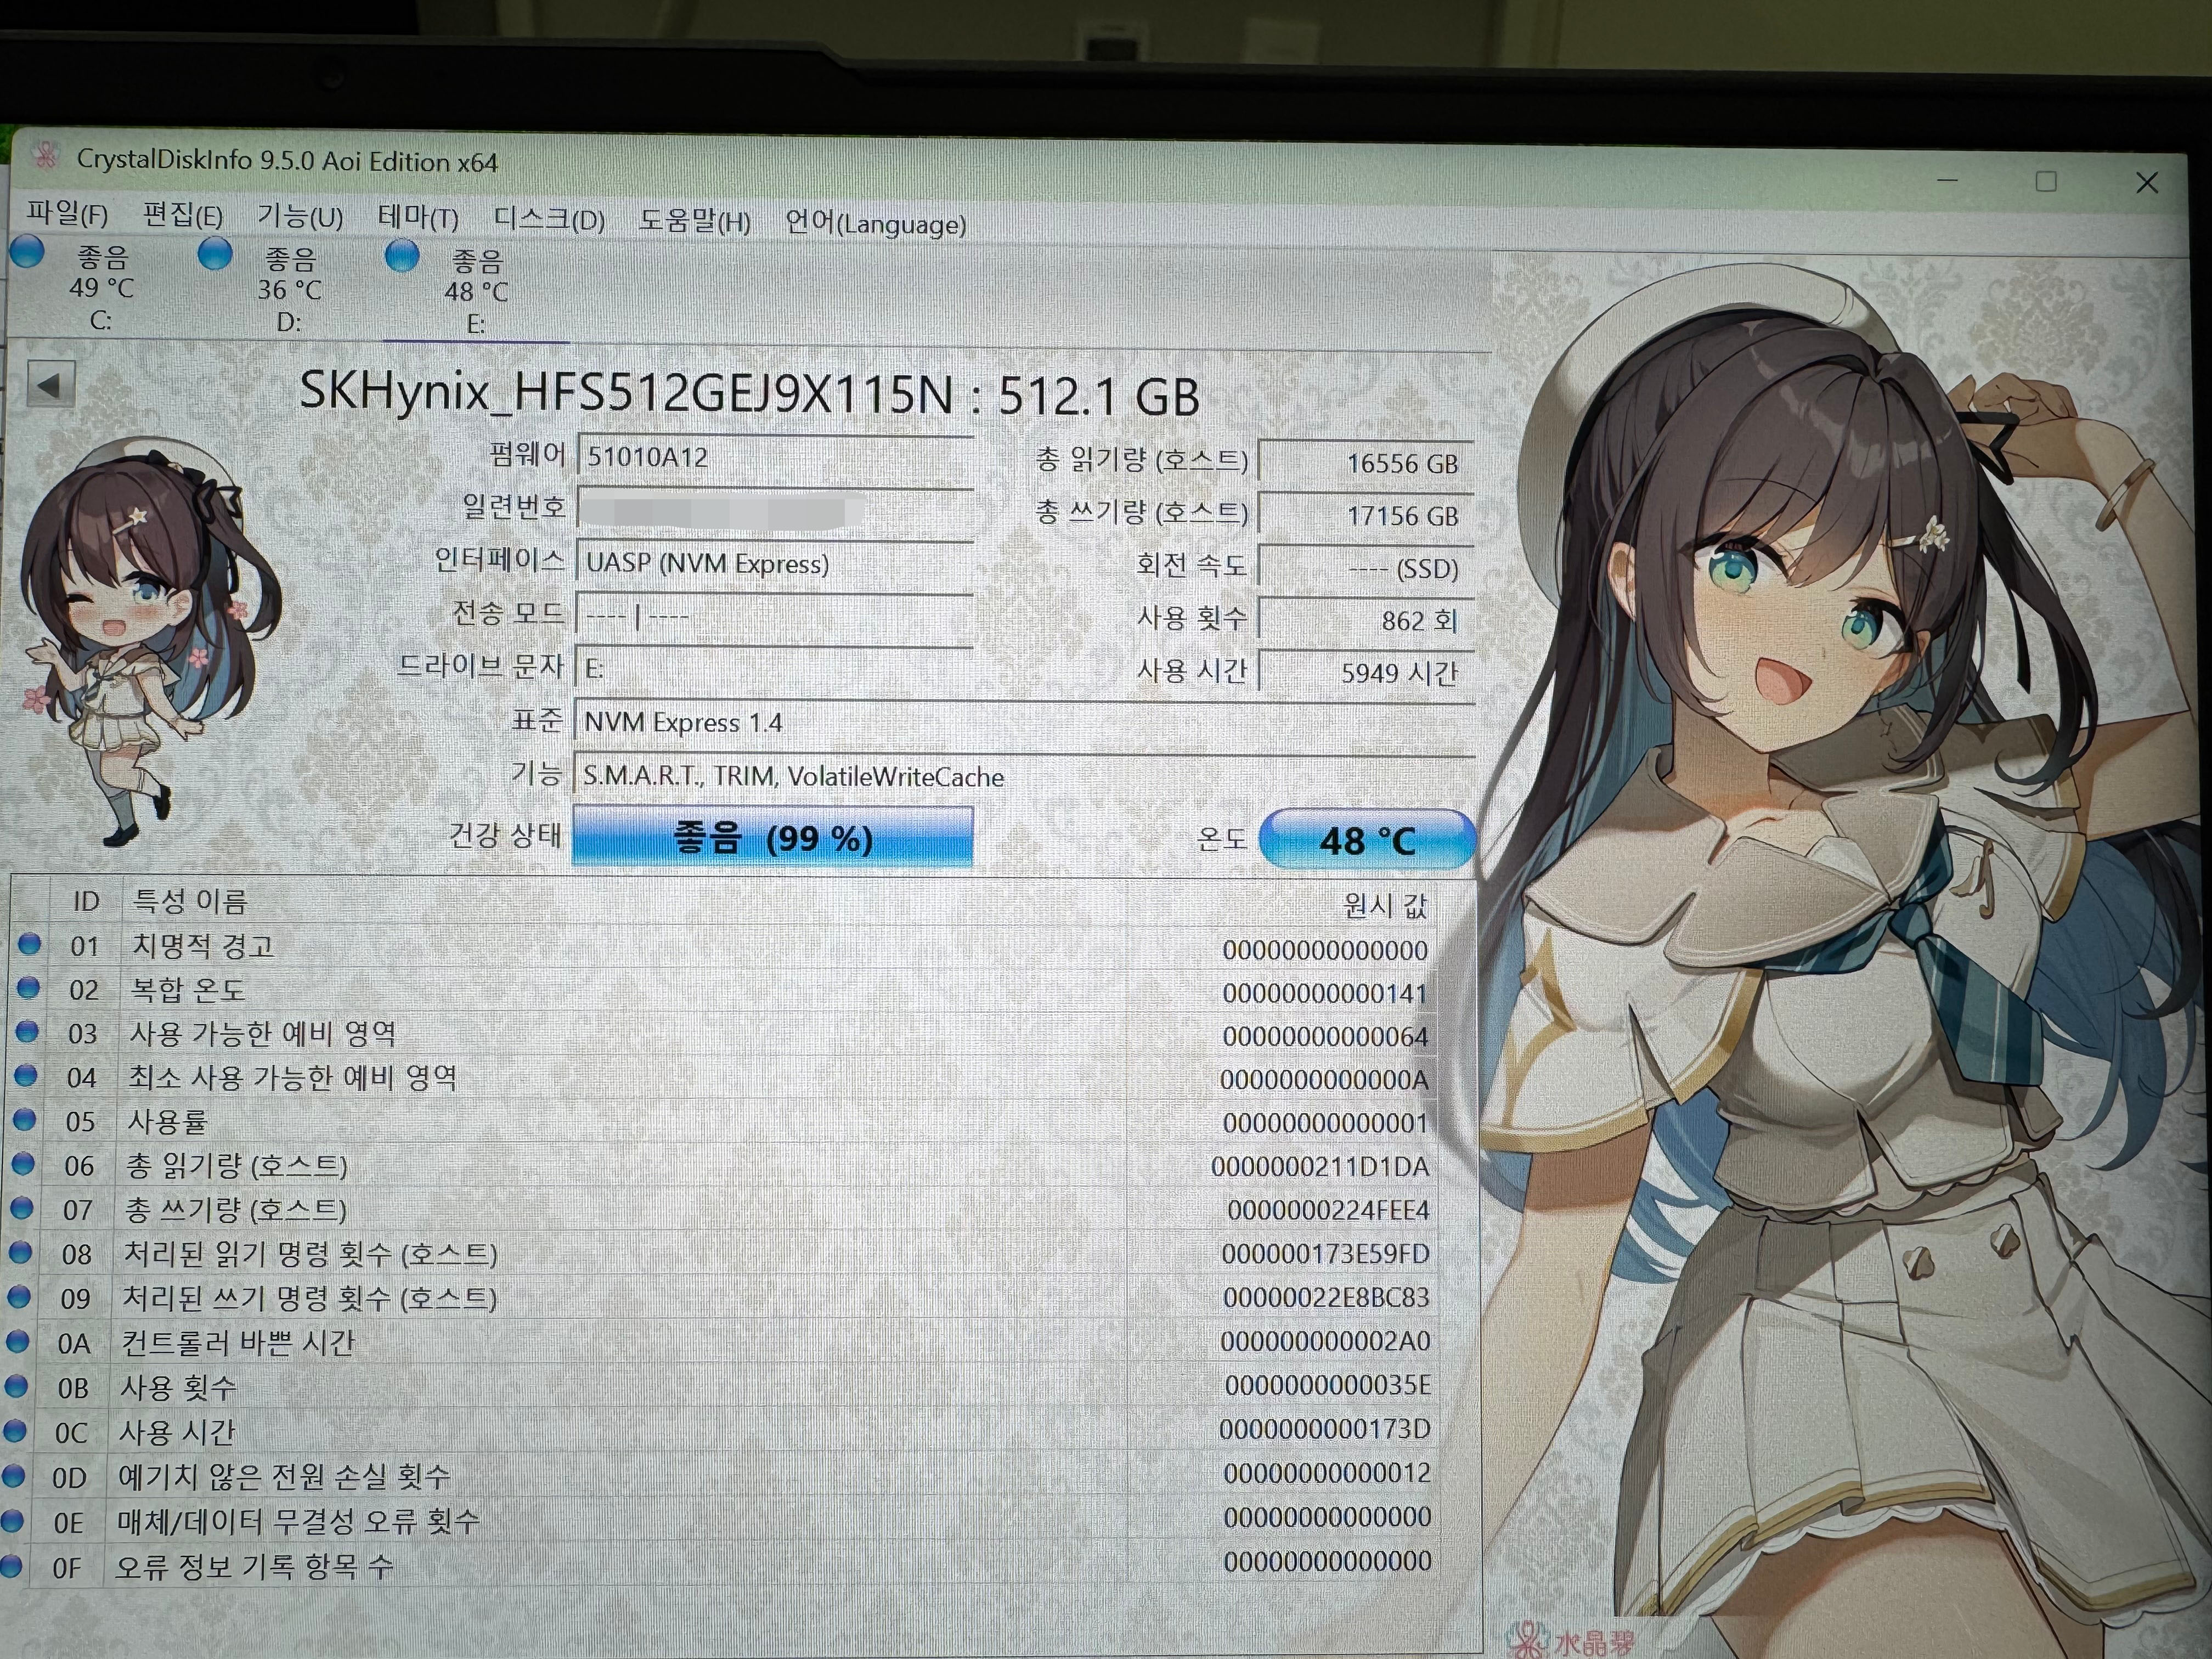Maximize the CrystalDiskInfo window
This screenshot has width=2212, height=1659.
click(x=2046, y=181)
